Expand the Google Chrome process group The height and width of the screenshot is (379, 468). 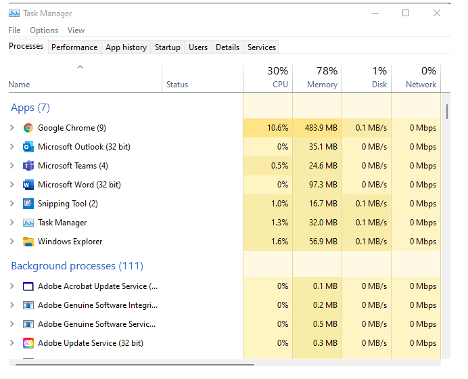click(11, 128)
